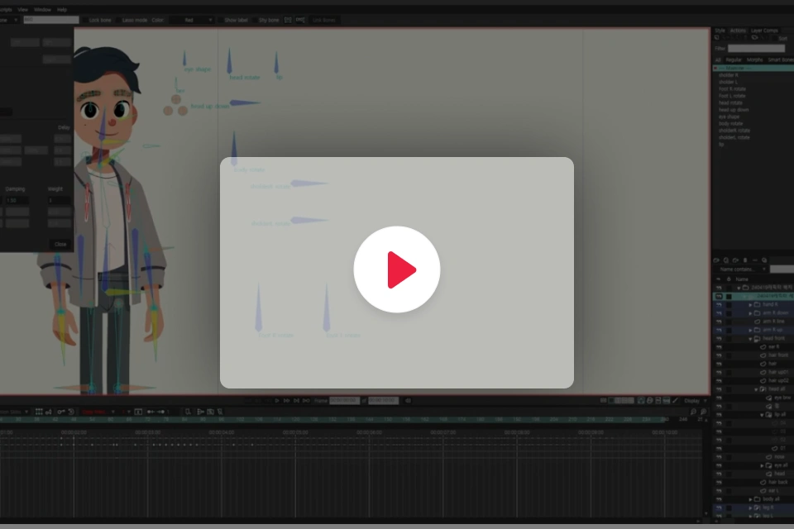Toggle visibility of 'ear R' layer
794x529 pixels.
(x=719, y=347)
